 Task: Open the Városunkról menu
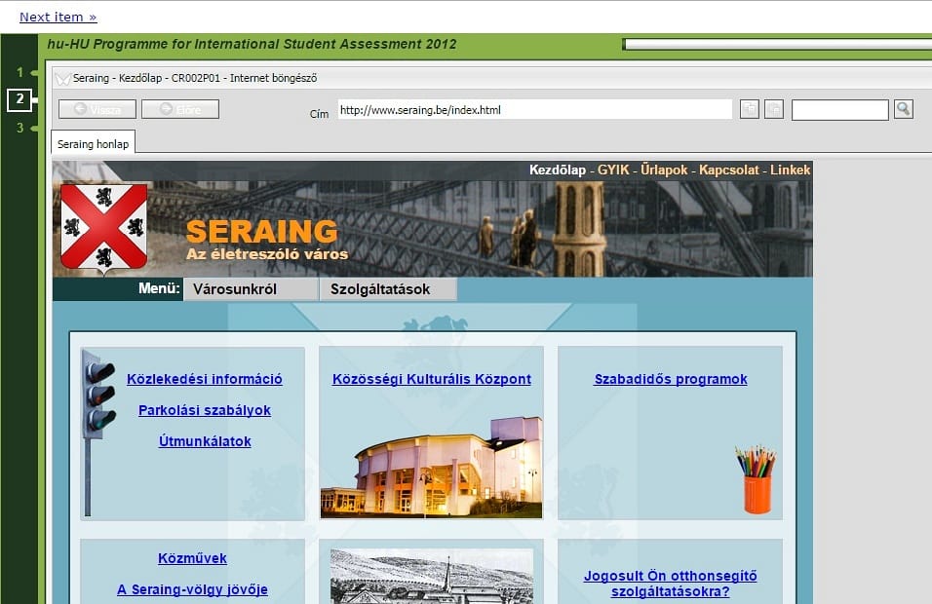[x=251, y=289]
